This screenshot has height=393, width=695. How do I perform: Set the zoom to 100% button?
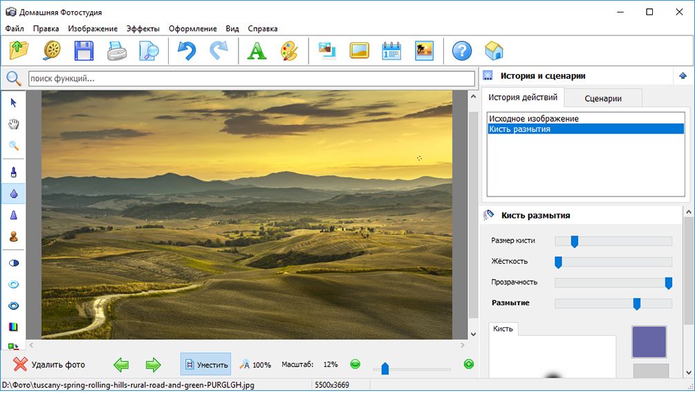tap(255, 364)
